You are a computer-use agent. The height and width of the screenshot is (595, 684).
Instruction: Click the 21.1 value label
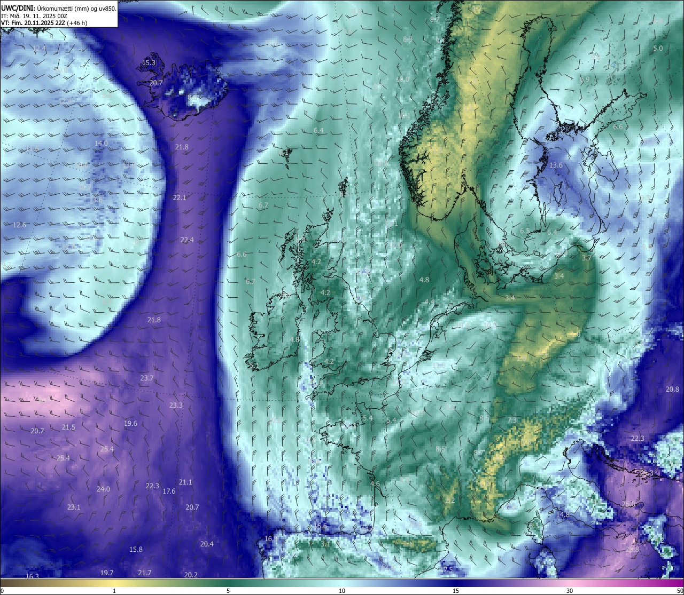pos(185,482)
